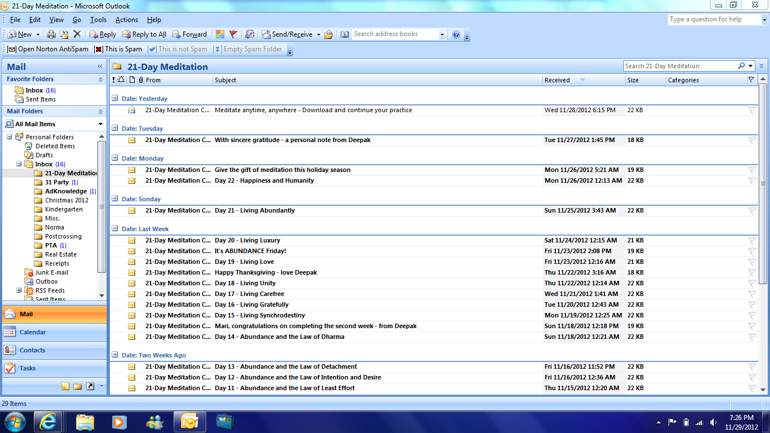
Task: Flag the 'Happy Thanksgiving - love Deepak' email
Action: tap(752, 273)
